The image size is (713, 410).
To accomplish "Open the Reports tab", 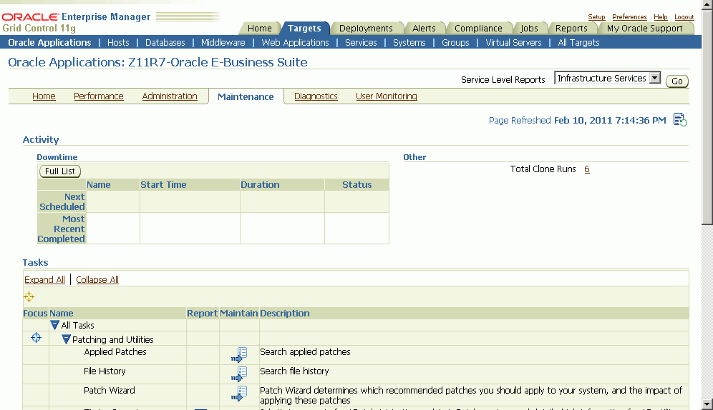I will point(571,28).
